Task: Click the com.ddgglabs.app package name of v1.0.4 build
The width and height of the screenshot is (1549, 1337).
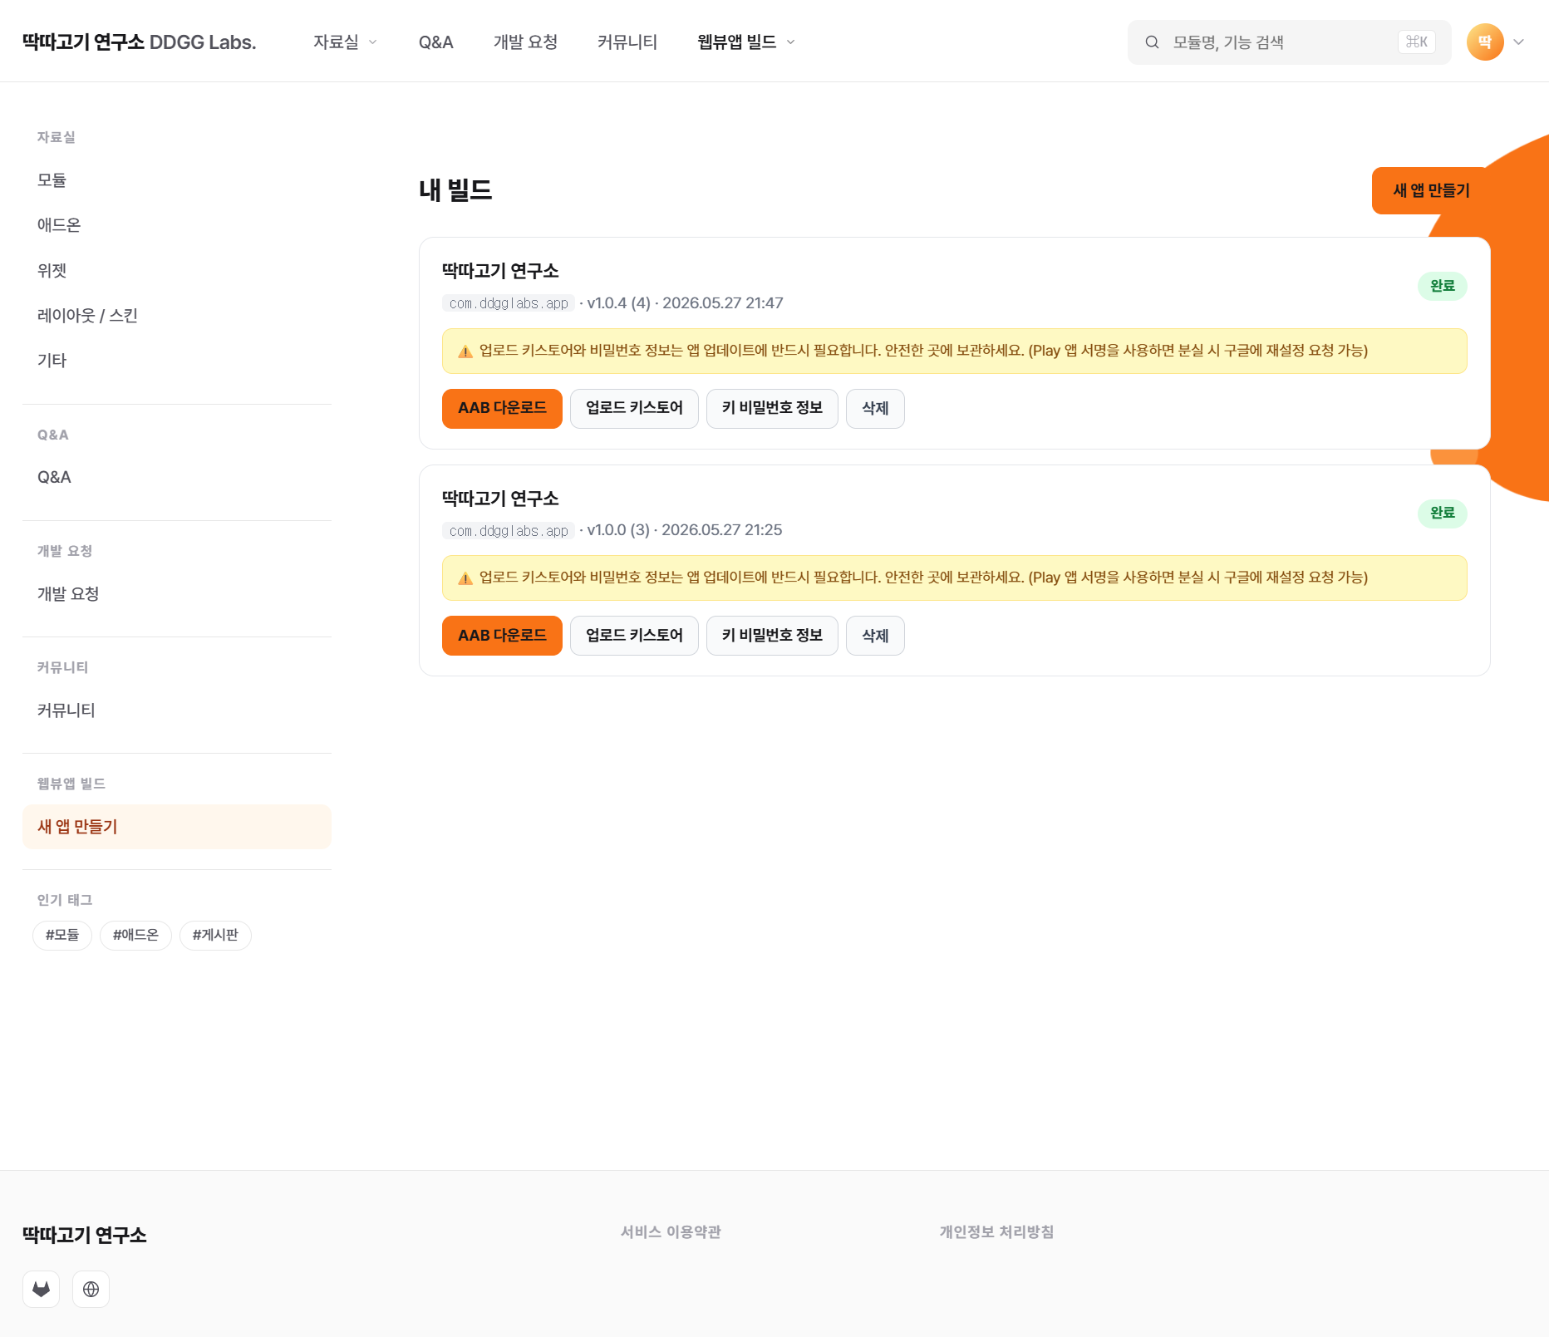Action: click(509, 304)
